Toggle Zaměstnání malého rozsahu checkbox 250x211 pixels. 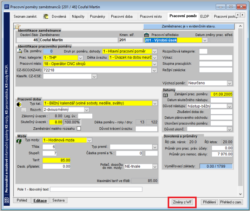pyautogui.click(x=79, y=129)
